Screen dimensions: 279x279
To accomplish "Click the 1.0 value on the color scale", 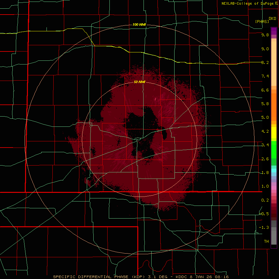I will (265, 186).
